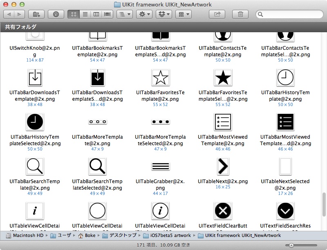
Task: Select the hollow dots UITabBarMoreTemplate icon
Action: coord(98,122)
